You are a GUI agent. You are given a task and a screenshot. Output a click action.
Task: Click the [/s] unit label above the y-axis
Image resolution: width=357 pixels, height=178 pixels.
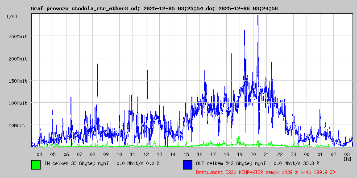[12, 16]
